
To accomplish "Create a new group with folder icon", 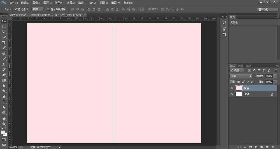I will coord(262,147).
